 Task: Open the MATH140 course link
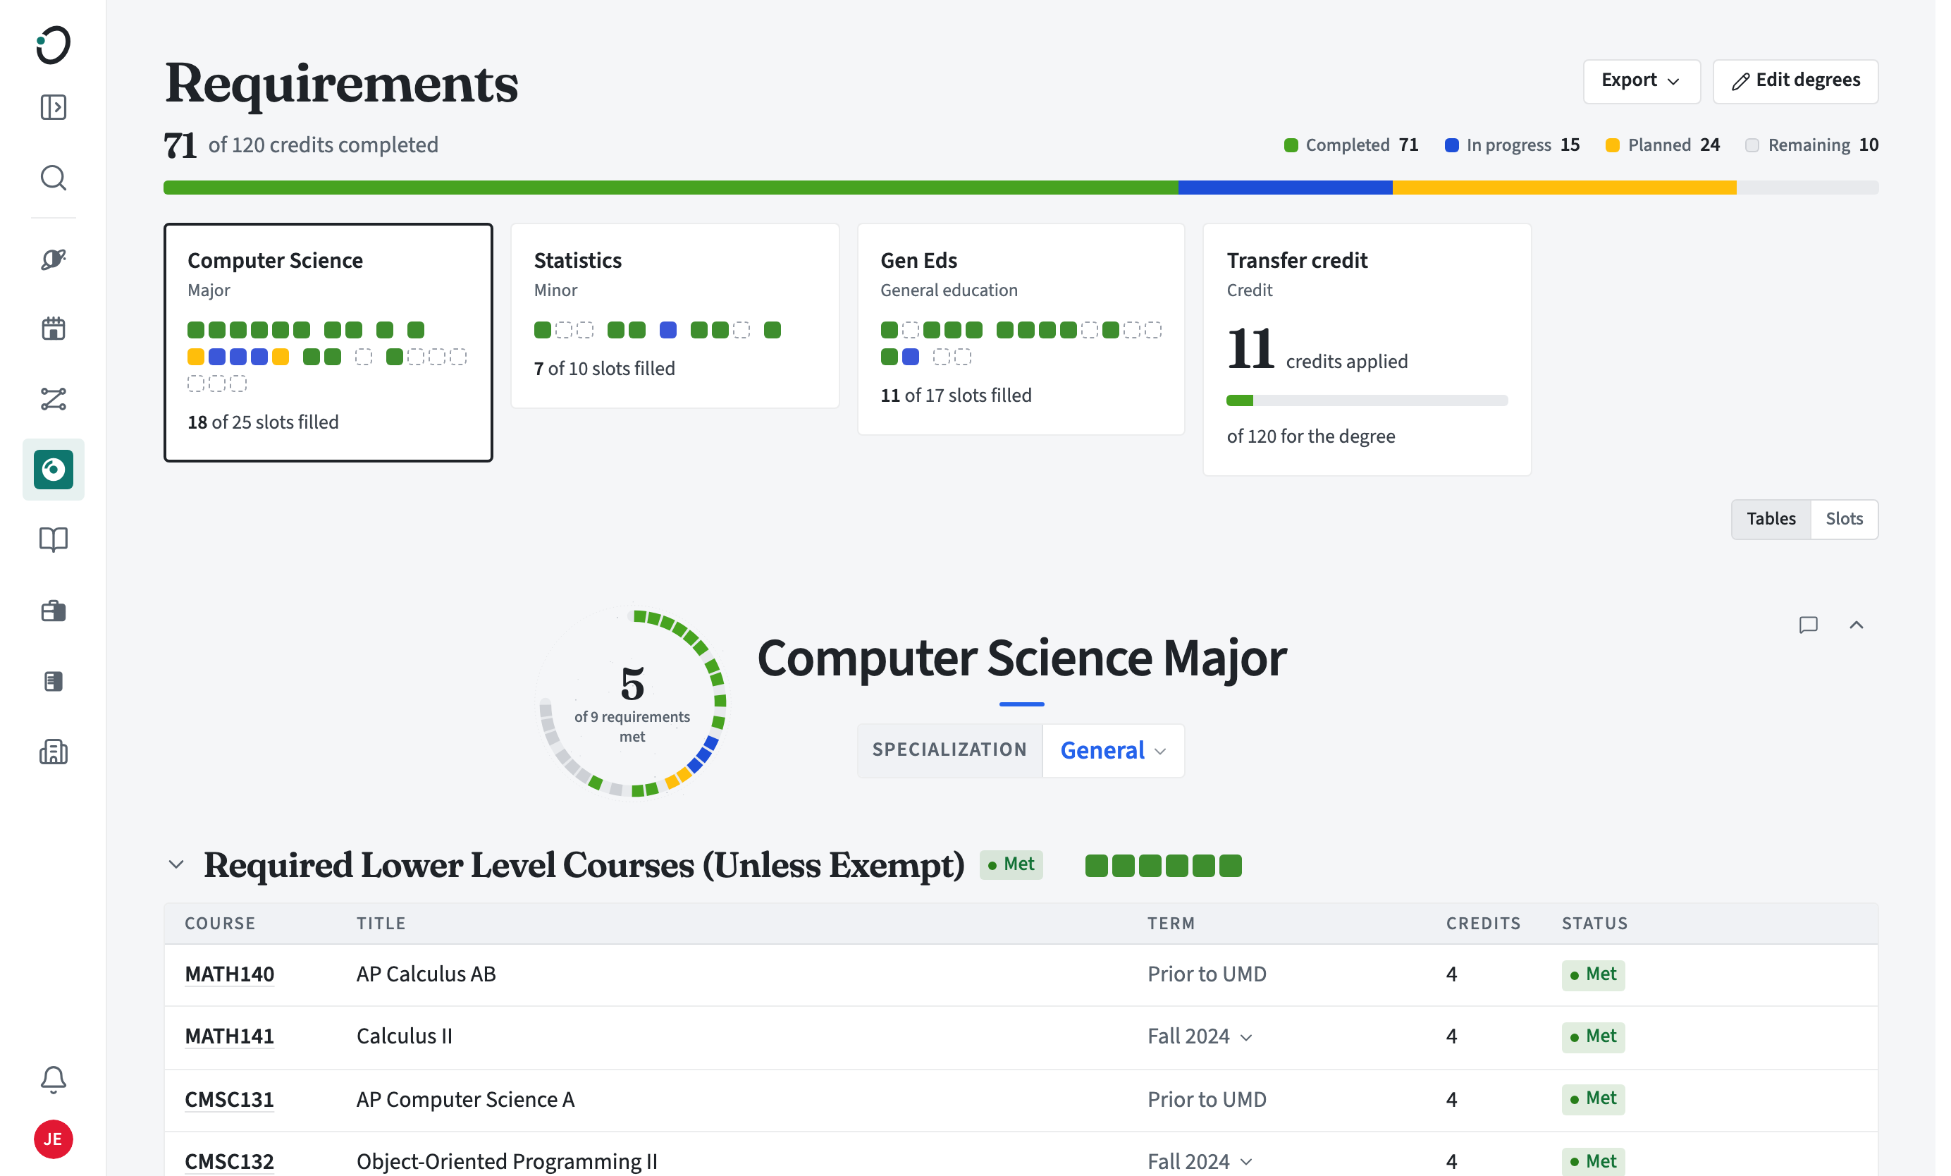click(229, 974)
